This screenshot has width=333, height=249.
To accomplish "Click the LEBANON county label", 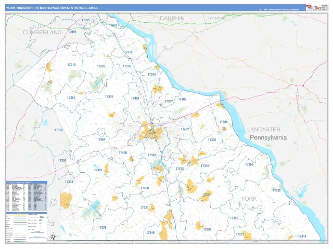I will [x=216, y=18].
